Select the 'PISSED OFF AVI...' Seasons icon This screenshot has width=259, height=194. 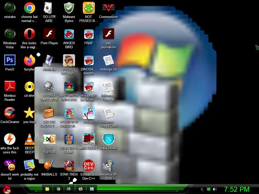[69, 60]
